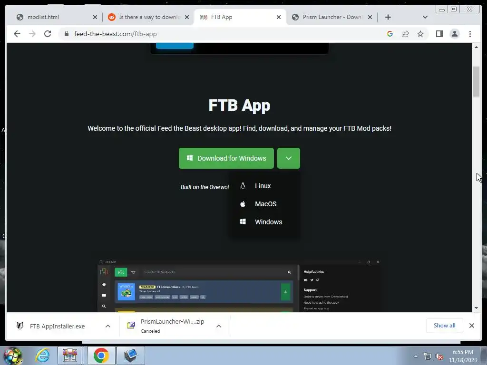Open the Chrome side panel
Image resolution: width=487 pixels, height=365 pixels.
[439, 34]
